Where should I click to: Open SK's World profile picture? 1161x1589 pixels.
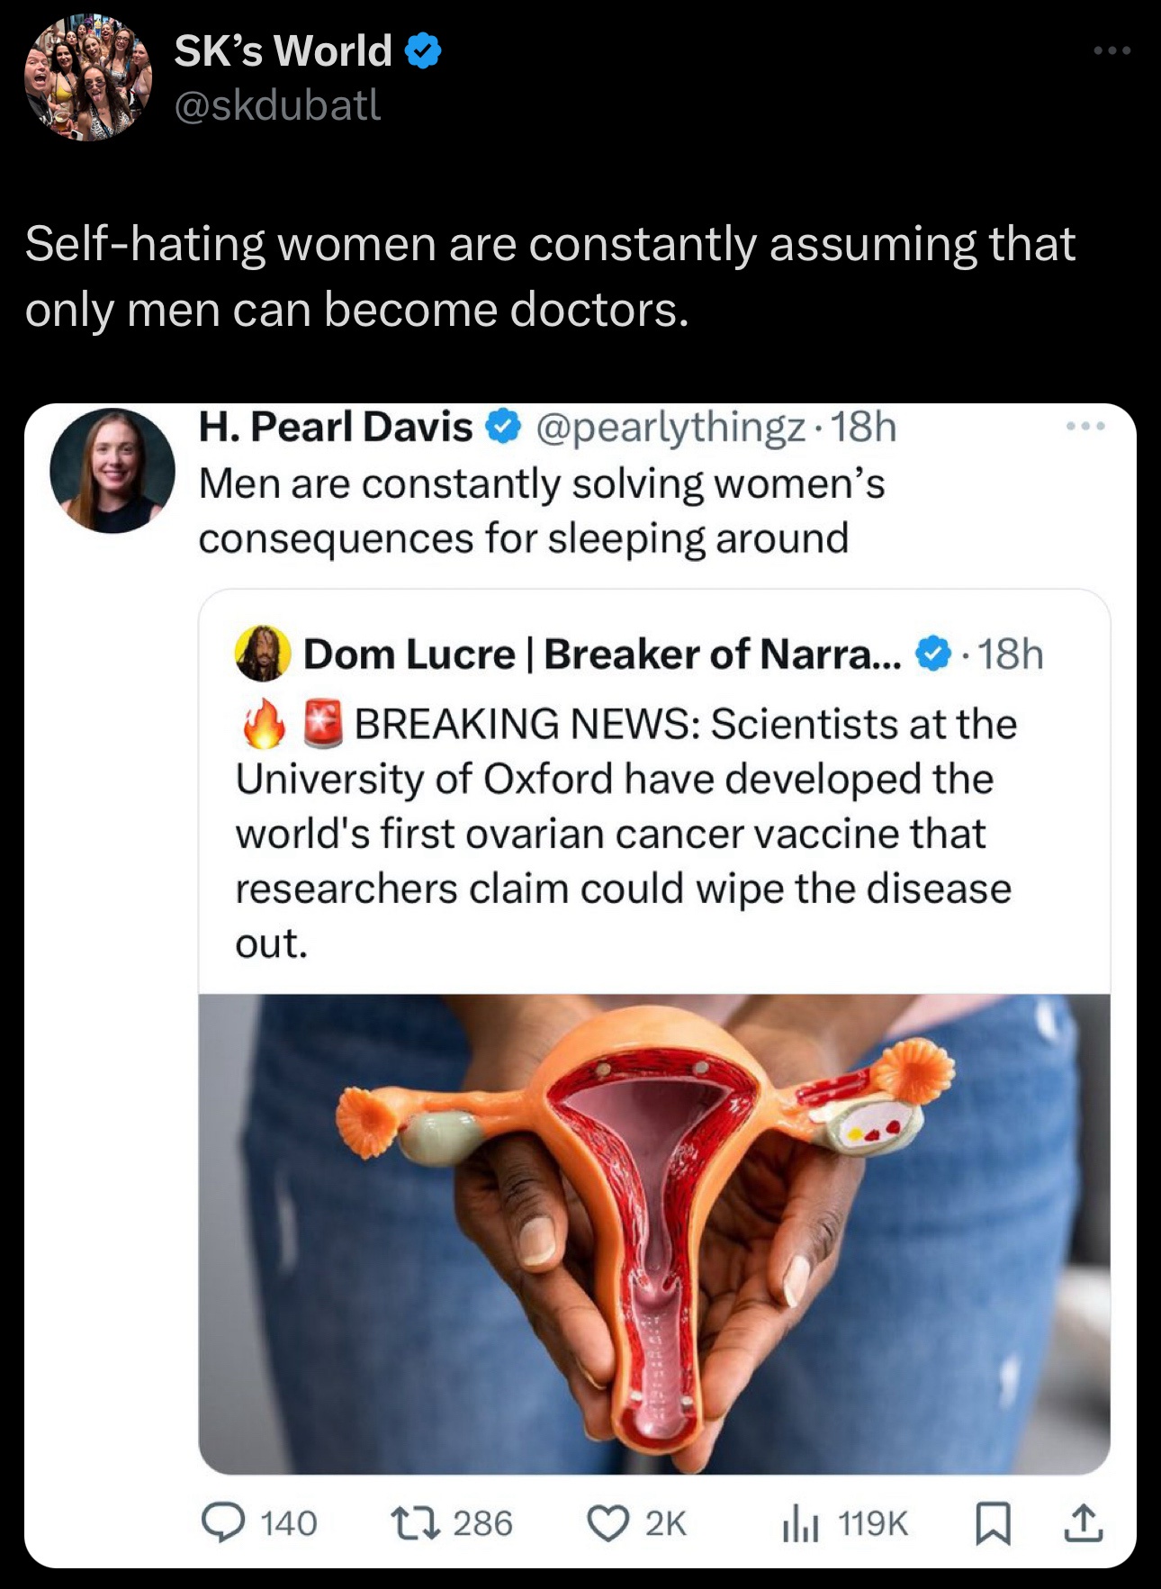click(87, 77)
